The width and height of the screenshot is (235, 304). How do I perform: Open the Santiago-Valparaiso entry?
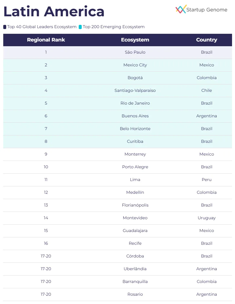pyautogui.click(x=135, y=91)
